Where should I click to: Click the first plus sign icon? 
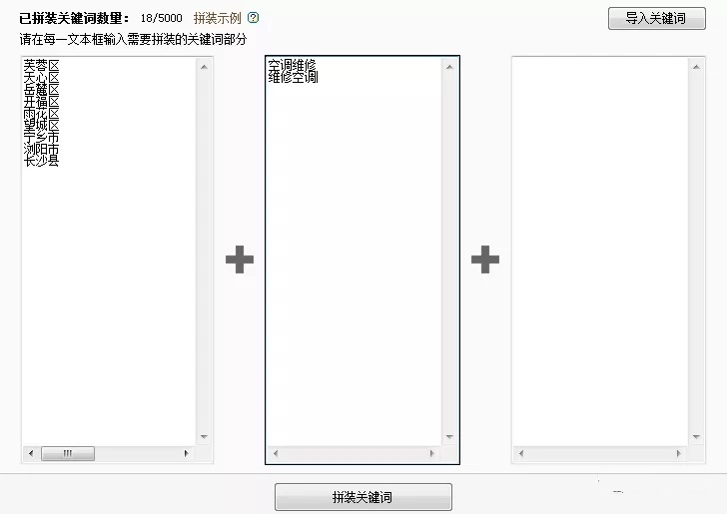click(x=240, y=259)
